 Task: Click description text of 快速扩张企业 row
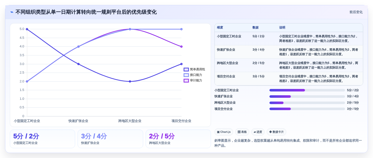[x=319, y=52]
